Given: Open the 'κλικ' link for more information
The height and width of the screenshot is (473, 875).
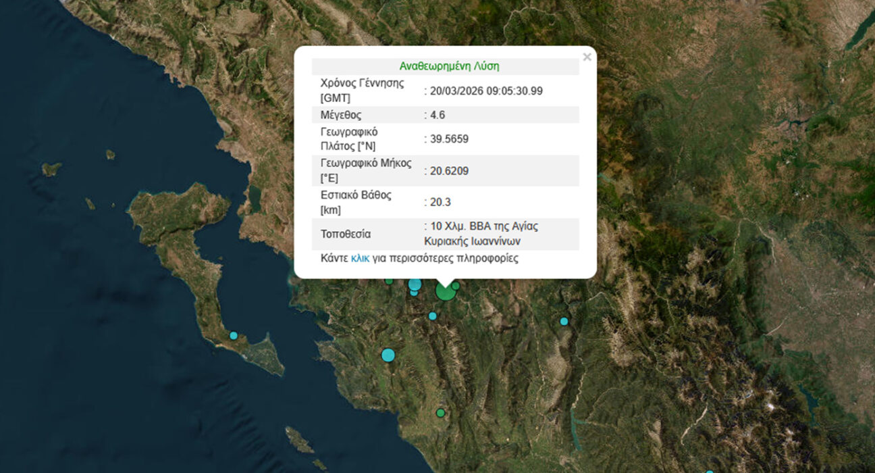Looking at the screenshot, I should point(360,258).
